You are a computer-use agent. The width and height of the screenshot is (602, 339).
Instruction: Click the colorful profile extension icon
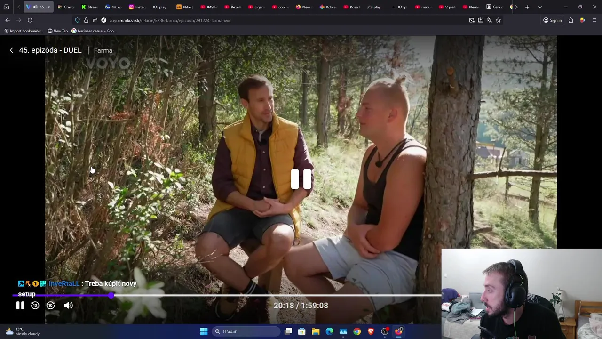click(x=582, y=20)
